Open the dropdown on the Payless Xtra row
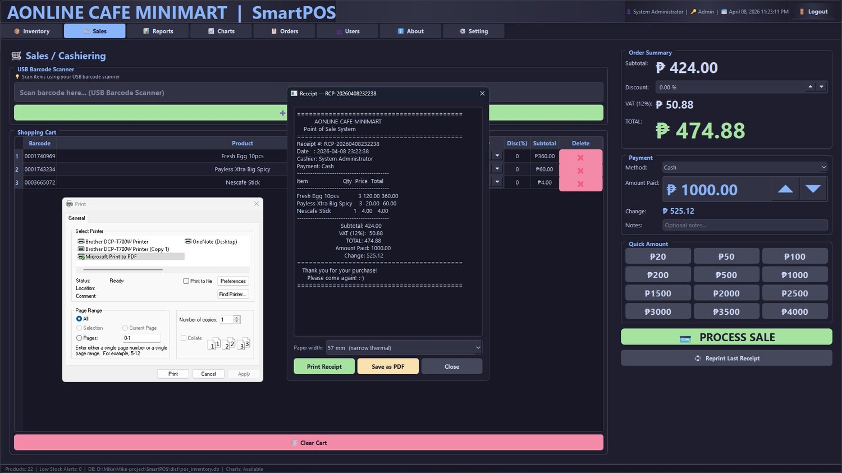Image resolution: width=842 pixels, height=473 pixels. coord(497,169)
